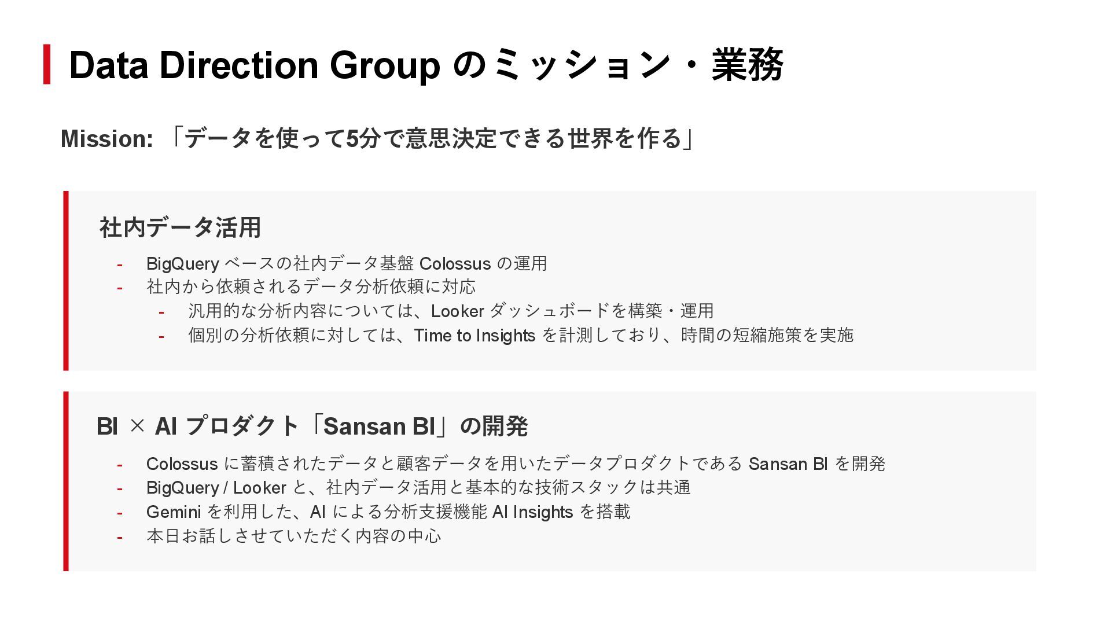The image size is (1111, 625).
Task: Click the Looker ダッシュボード sub-bullet line
Action: (450, 311)
